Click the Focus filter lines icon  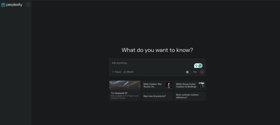[x=113, y=72]
